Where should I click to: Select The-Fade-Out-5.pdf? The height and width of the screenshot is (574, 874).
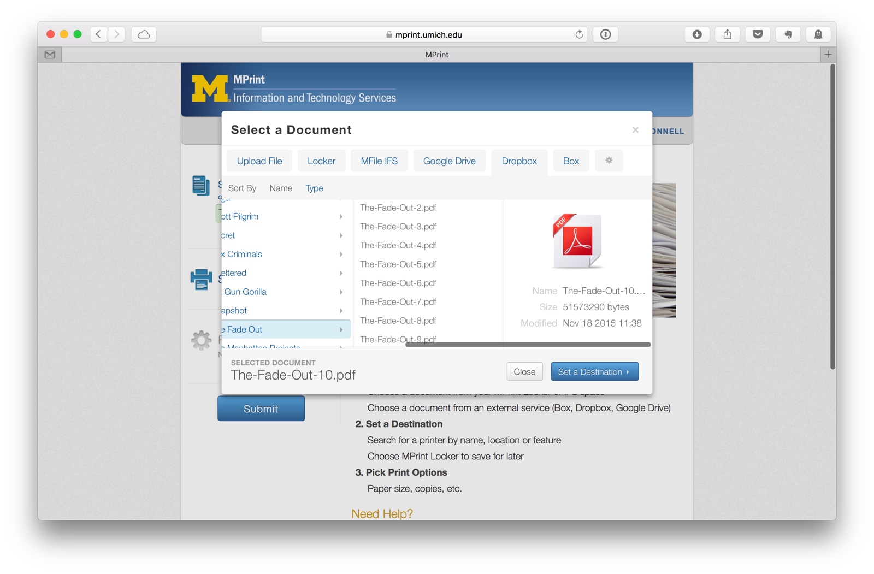coord(398,264)
